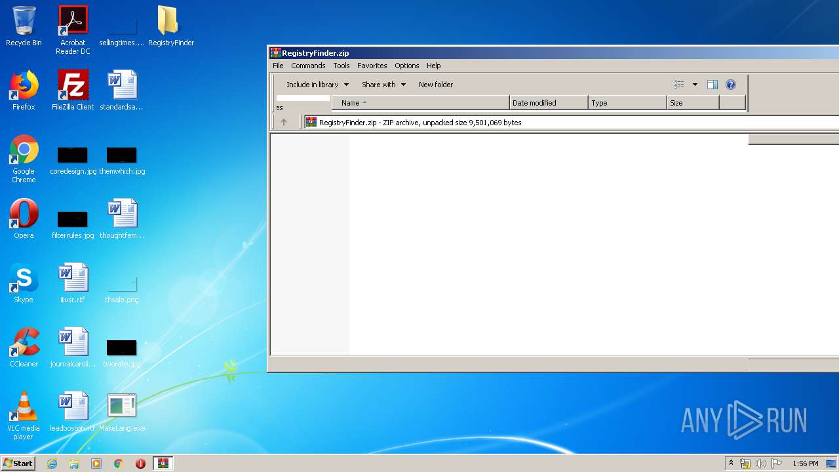Click the taskbar clock 1:56 PM
Screen dimensions: 839x472
[805, 463]
